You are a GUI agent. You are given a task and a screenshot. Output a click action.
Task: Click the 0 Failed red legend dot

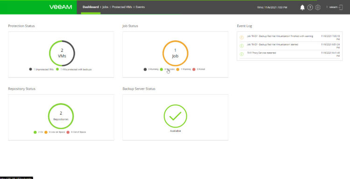[194, 69]
